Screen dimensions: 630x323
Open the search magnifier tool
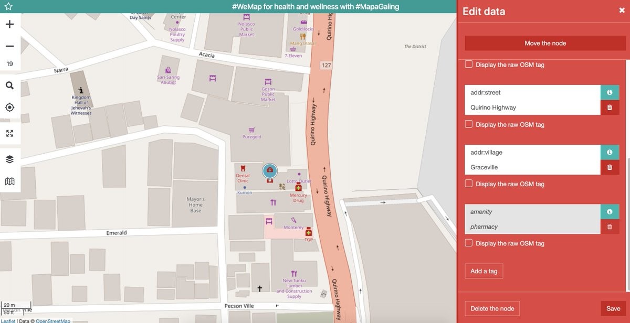point(10,85)
